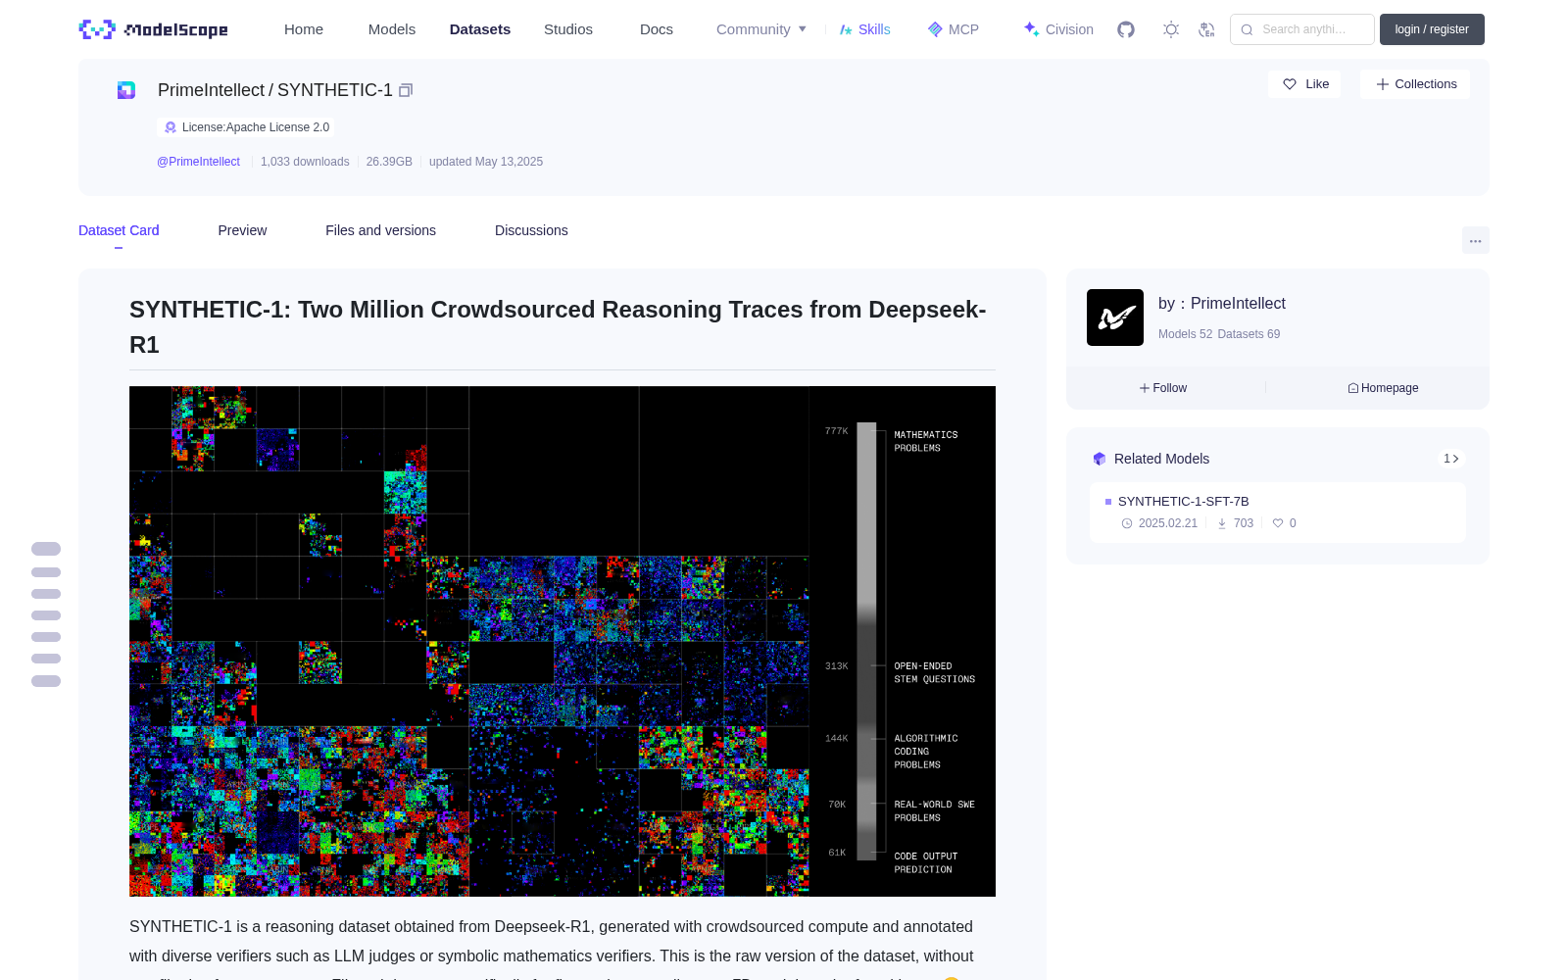Open the three-dots more options menu
This screenshot has height=980, width=1568.
pyautogui.click(x=1475, y=240)
